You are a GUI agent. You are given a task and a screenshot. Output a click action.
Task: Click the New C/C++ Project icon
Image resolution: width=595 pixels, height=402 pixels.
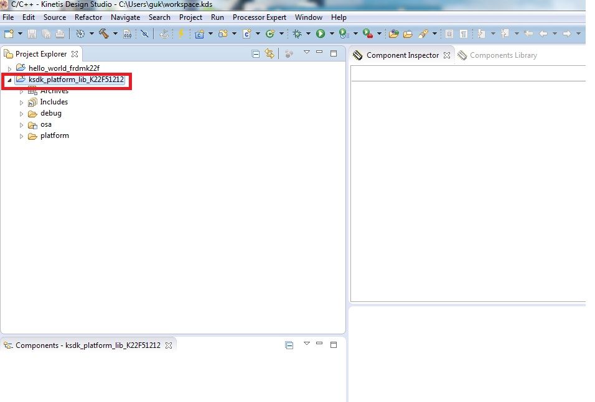coord(200,34)
